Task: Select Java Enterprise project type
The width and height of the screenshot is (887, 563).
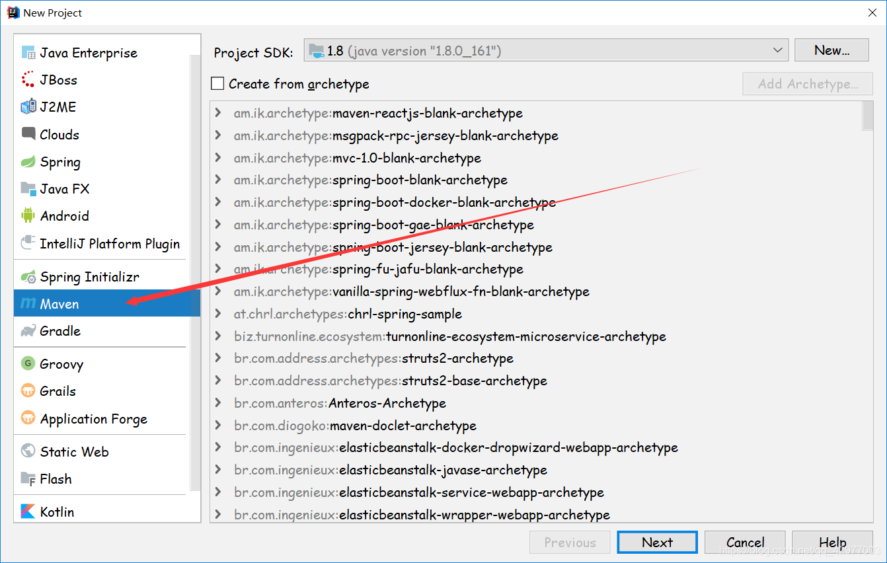Action: pyautogui.click(x=102, y=53)
